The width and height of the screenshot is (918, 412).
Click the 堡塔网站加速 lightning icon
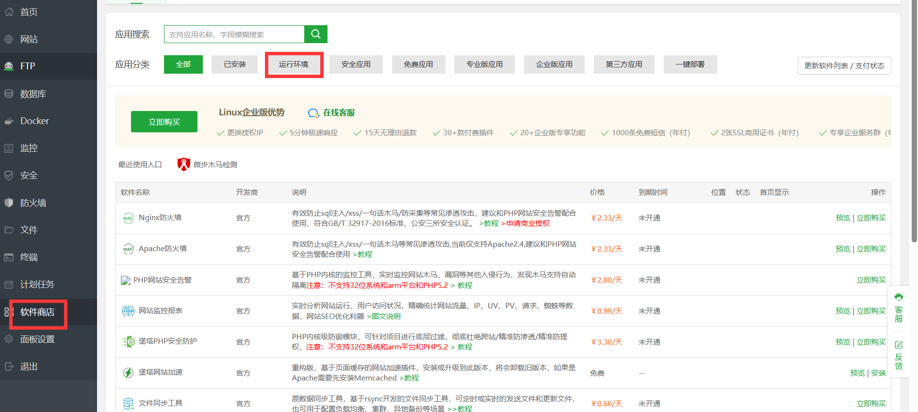click(x=128, y=372)
